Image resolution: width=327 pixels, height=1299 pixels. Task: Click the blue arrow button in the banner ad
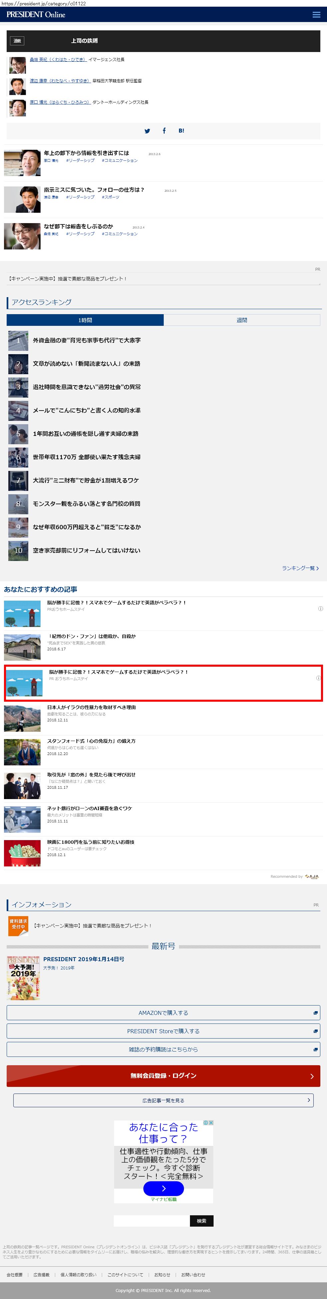coord(164,1189)
